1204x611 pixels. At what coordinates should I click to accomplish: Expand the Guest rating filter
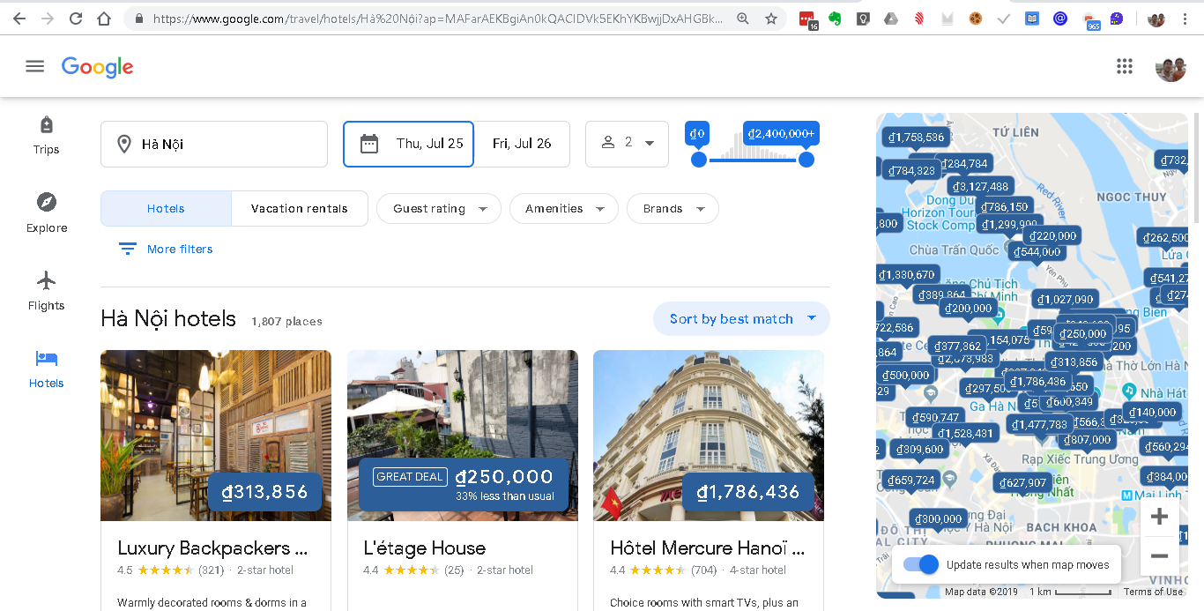pyautogui.click(x=439, y=209)
